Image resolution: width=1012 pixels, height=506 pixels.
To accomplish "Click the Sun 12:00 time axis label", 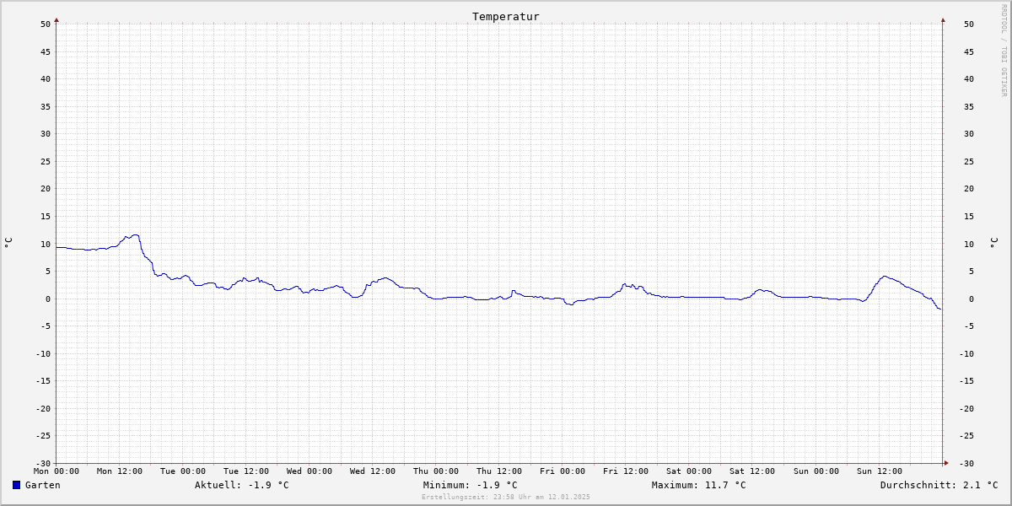I will 879,471.
